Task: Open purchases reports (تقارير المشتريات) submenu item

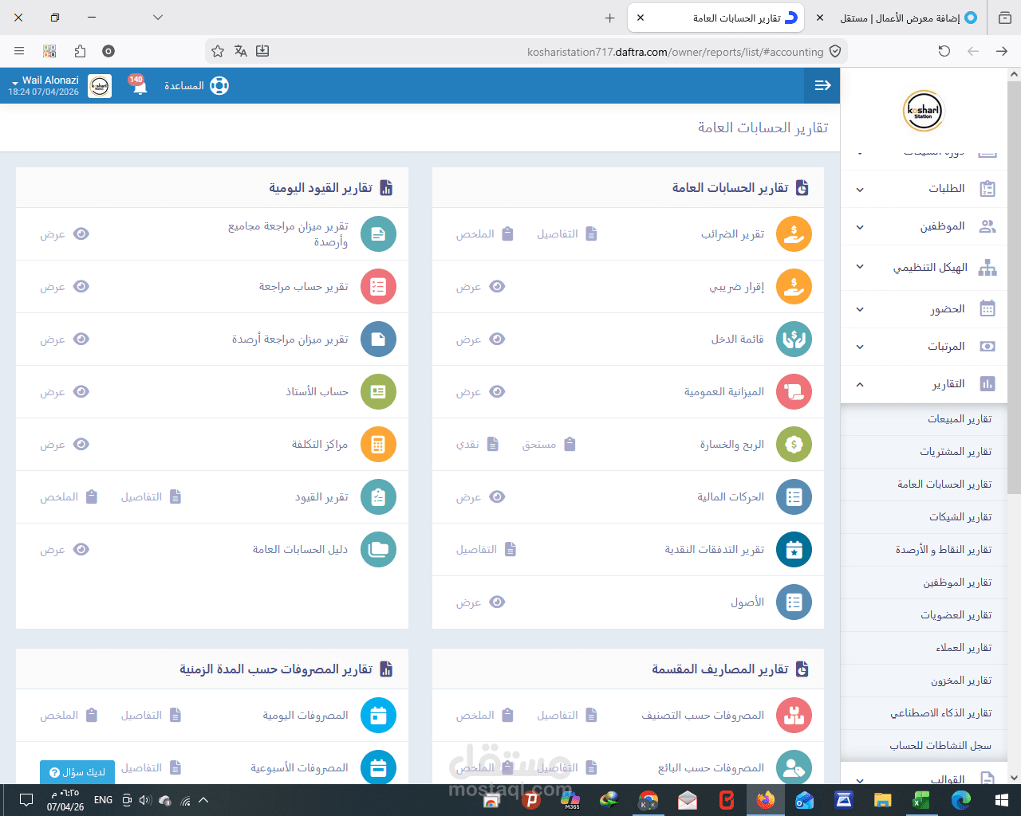Action: point(924,452)
